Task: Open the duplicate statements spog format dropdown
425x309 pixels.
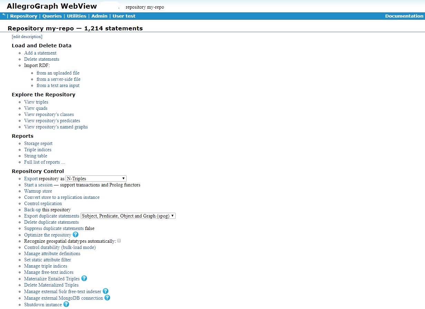Action: tap(128, 216)
